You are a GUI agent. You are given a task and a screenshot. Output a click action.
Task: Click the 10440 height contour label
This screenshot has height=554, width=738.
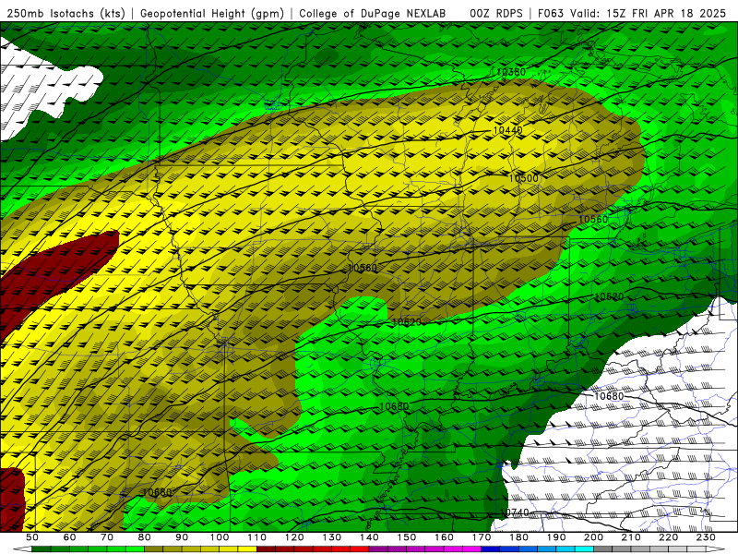click(507, 130)
